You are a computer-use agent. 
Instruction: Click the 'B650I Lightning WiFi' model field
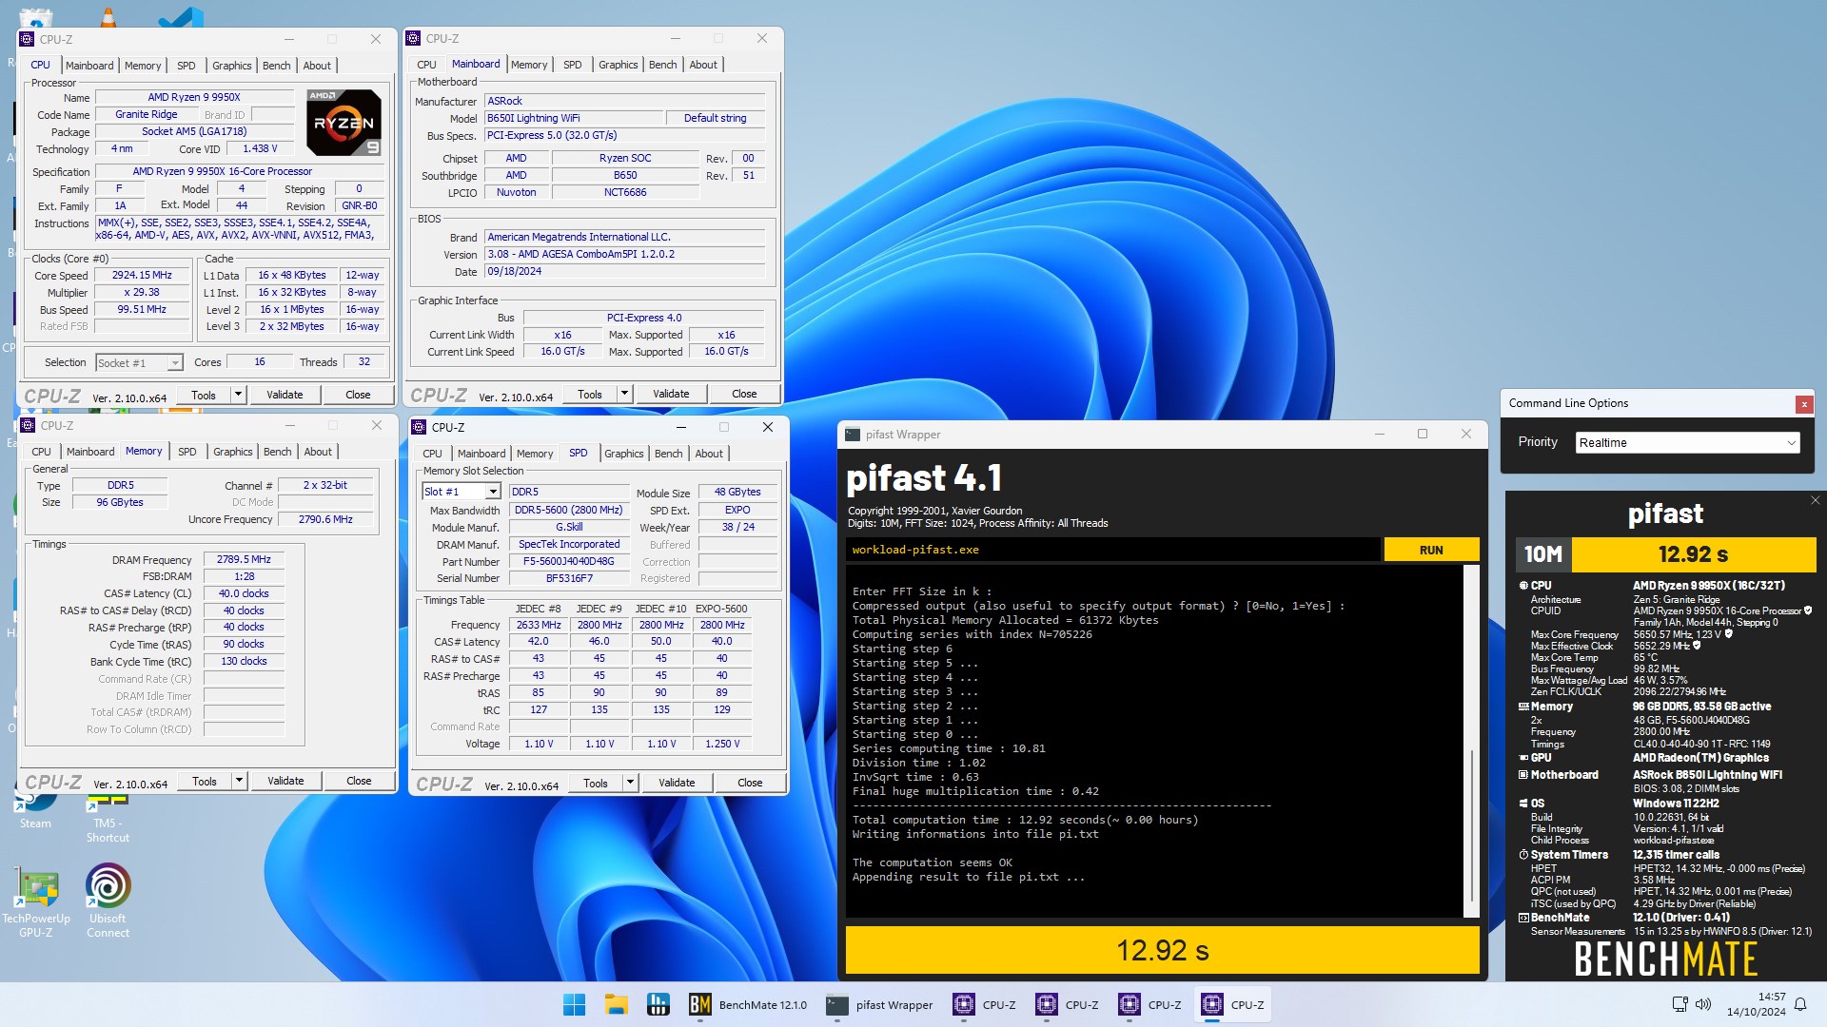pos(574,118)
